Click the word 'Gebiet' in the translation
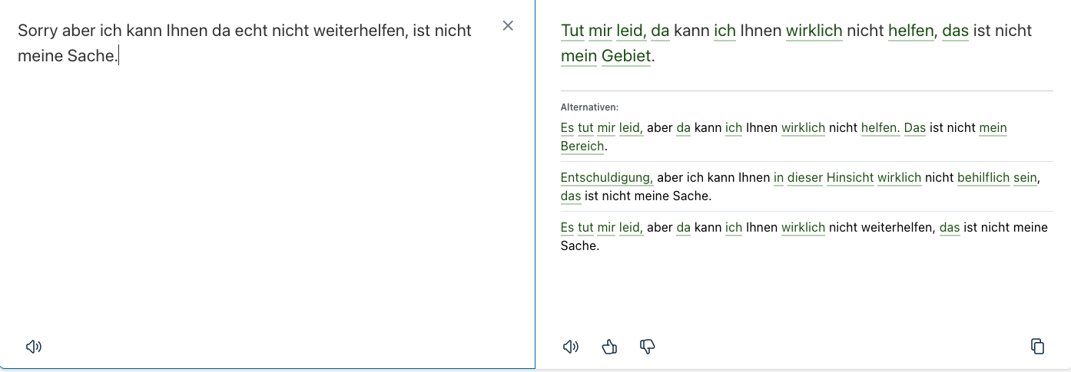This screenshot has width=1071, height=372. tap(625, 56)
